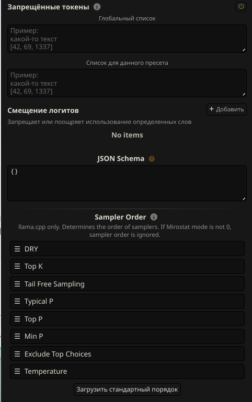Toggle the green power button for banned tokens

pyautogui.click(x=241, y=6)
